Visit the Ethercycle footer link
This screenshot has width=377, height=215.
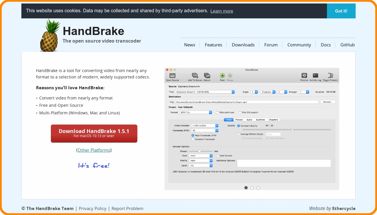344,208
